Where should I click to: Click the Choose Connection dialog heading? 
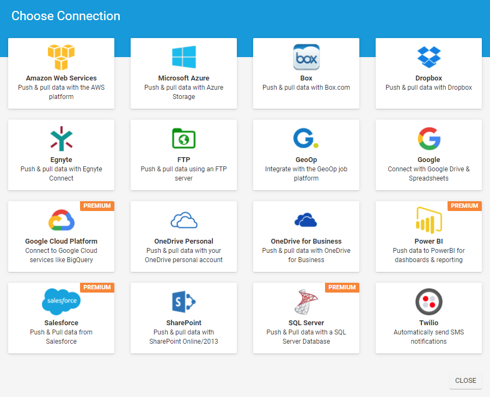pos(66,16)
